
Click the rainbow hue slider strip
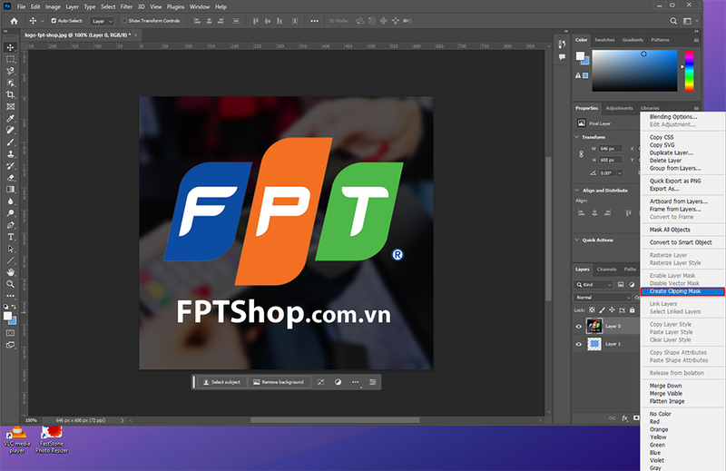[690, 71]
